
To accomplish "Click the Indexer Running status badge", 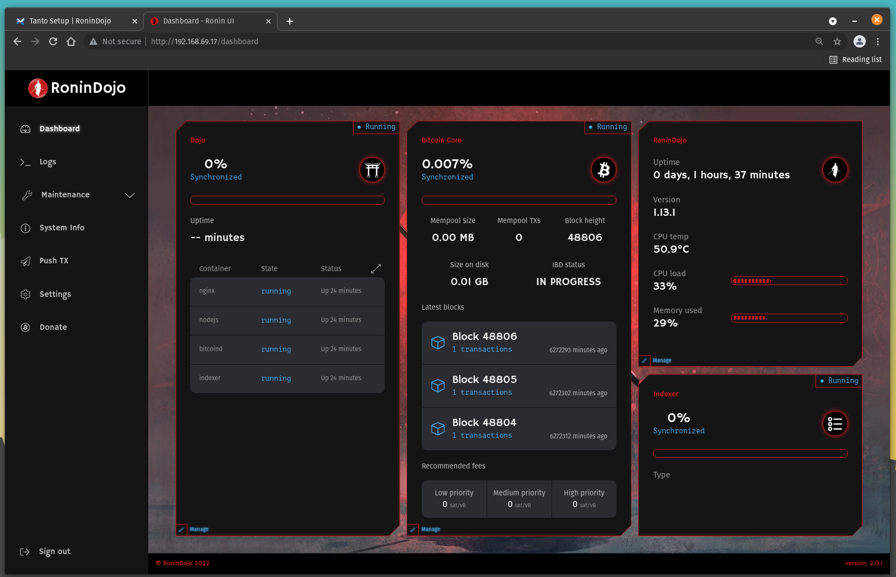I will [839, 381].
